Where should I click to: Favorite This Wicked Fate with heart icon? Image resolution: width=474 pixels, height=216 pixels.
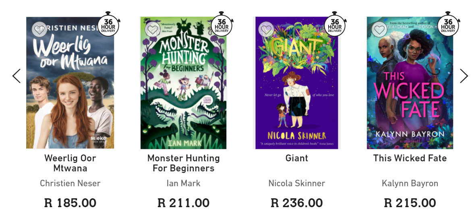[379, 29]
